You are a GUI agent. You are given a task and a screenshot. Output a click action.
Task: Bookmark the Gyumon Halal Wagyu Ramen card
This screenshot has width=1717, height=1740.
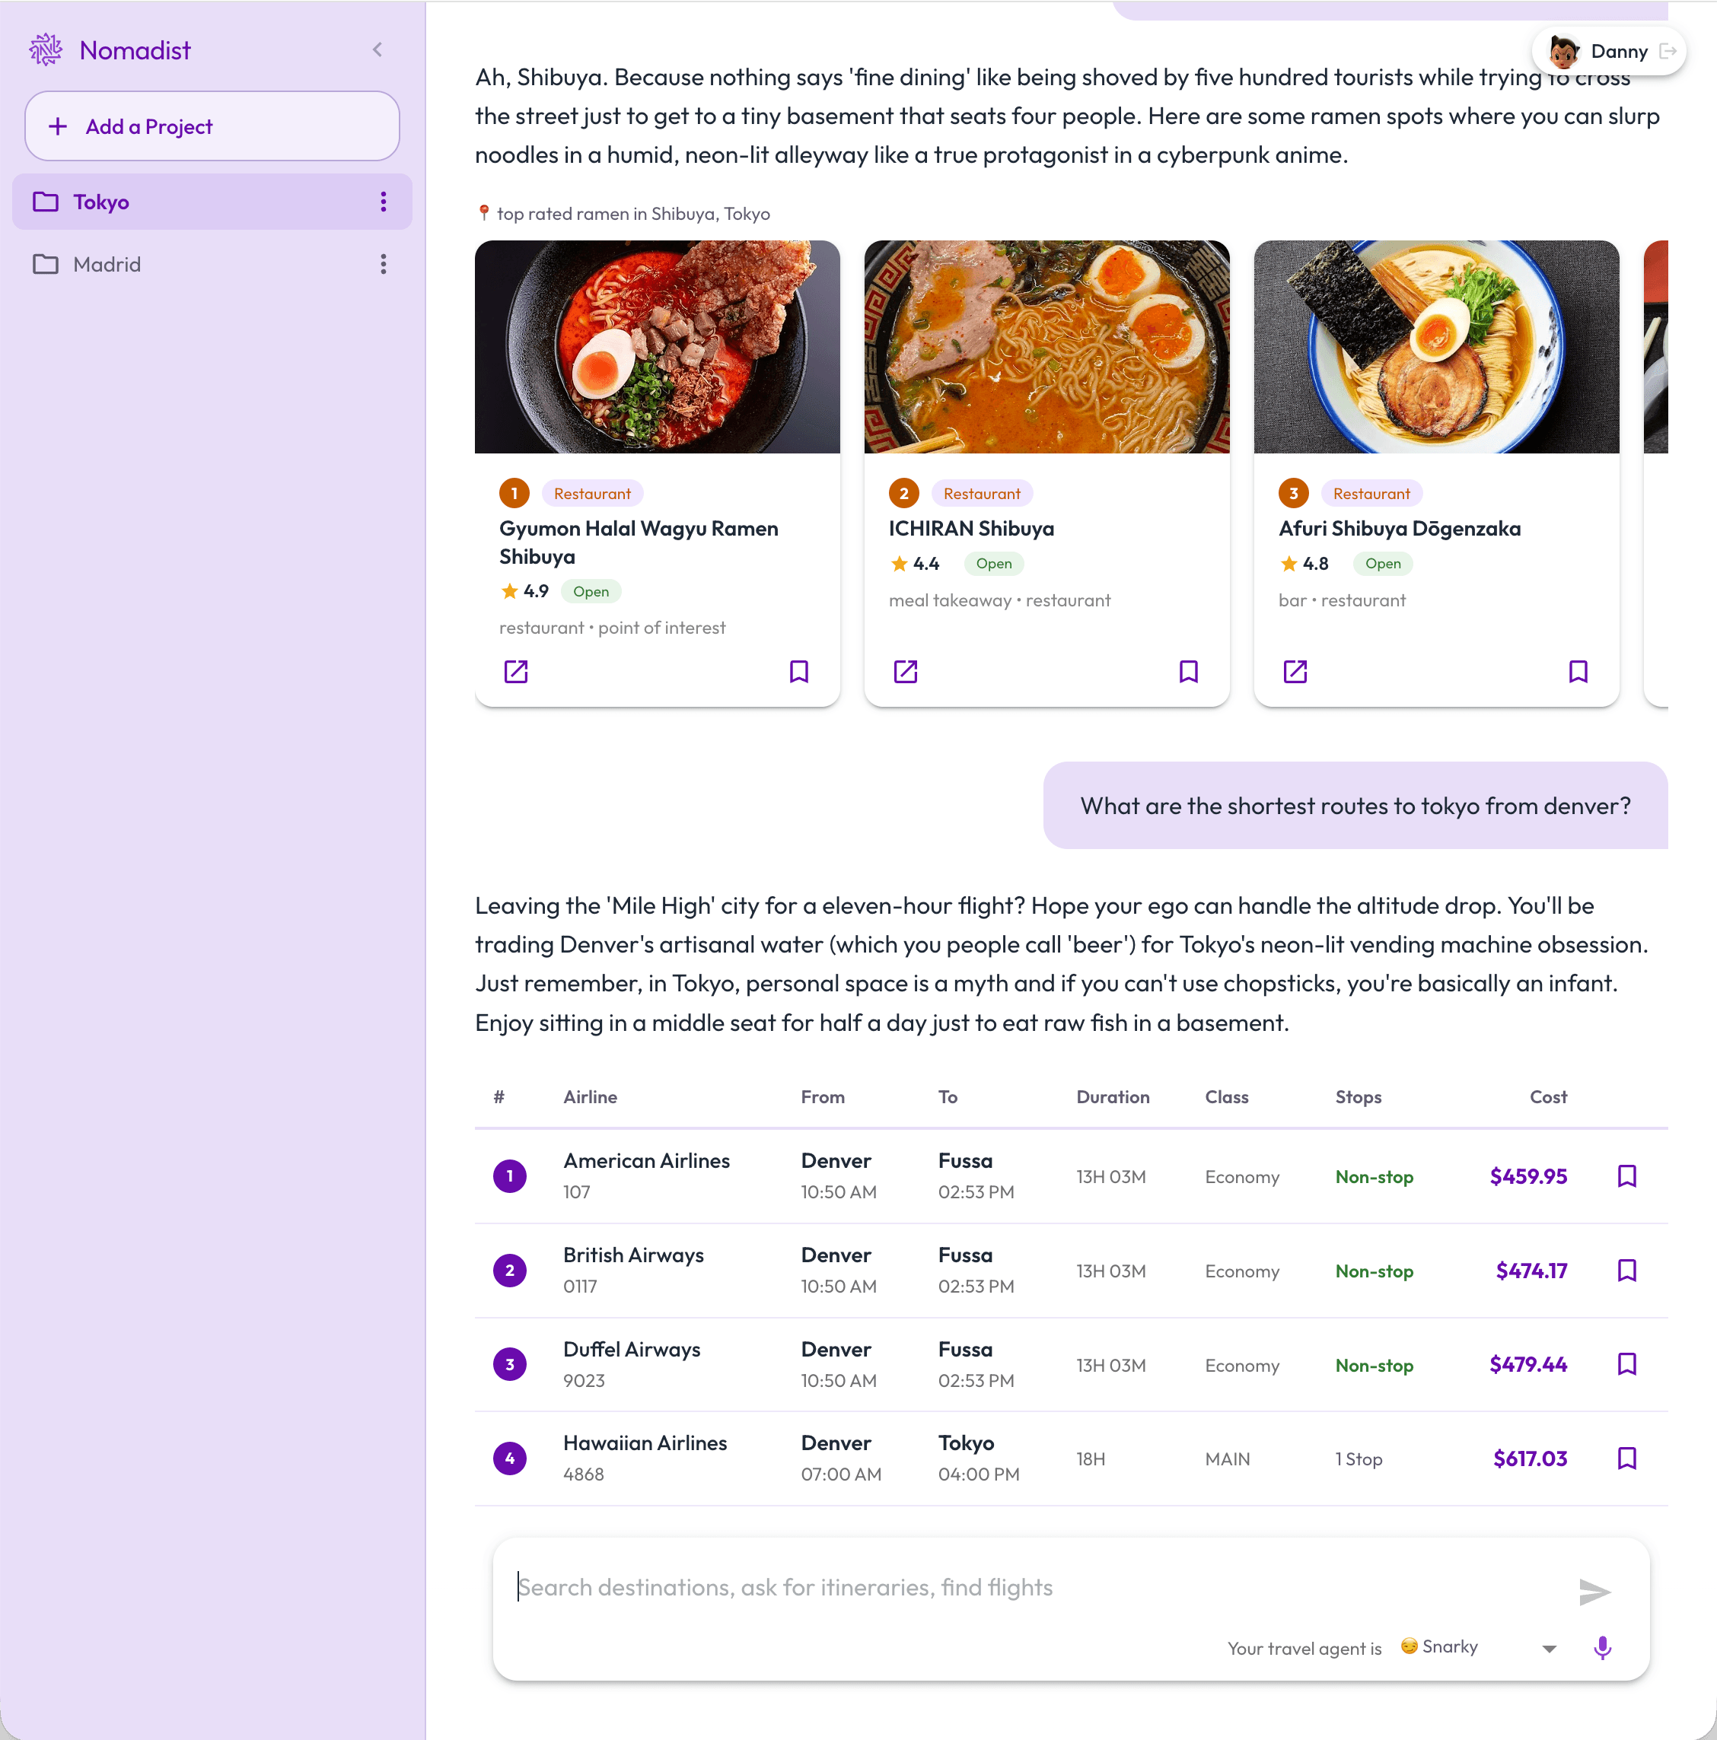click(x=798, y=671)
